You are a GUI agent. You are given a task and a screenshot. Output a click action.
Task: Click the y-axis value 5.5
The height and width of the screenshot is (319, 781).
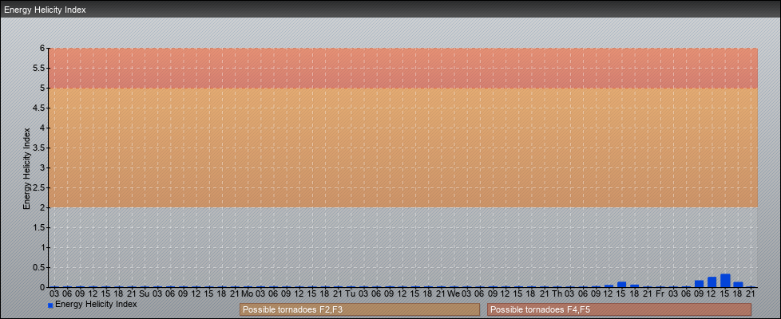tap(39, 68)
